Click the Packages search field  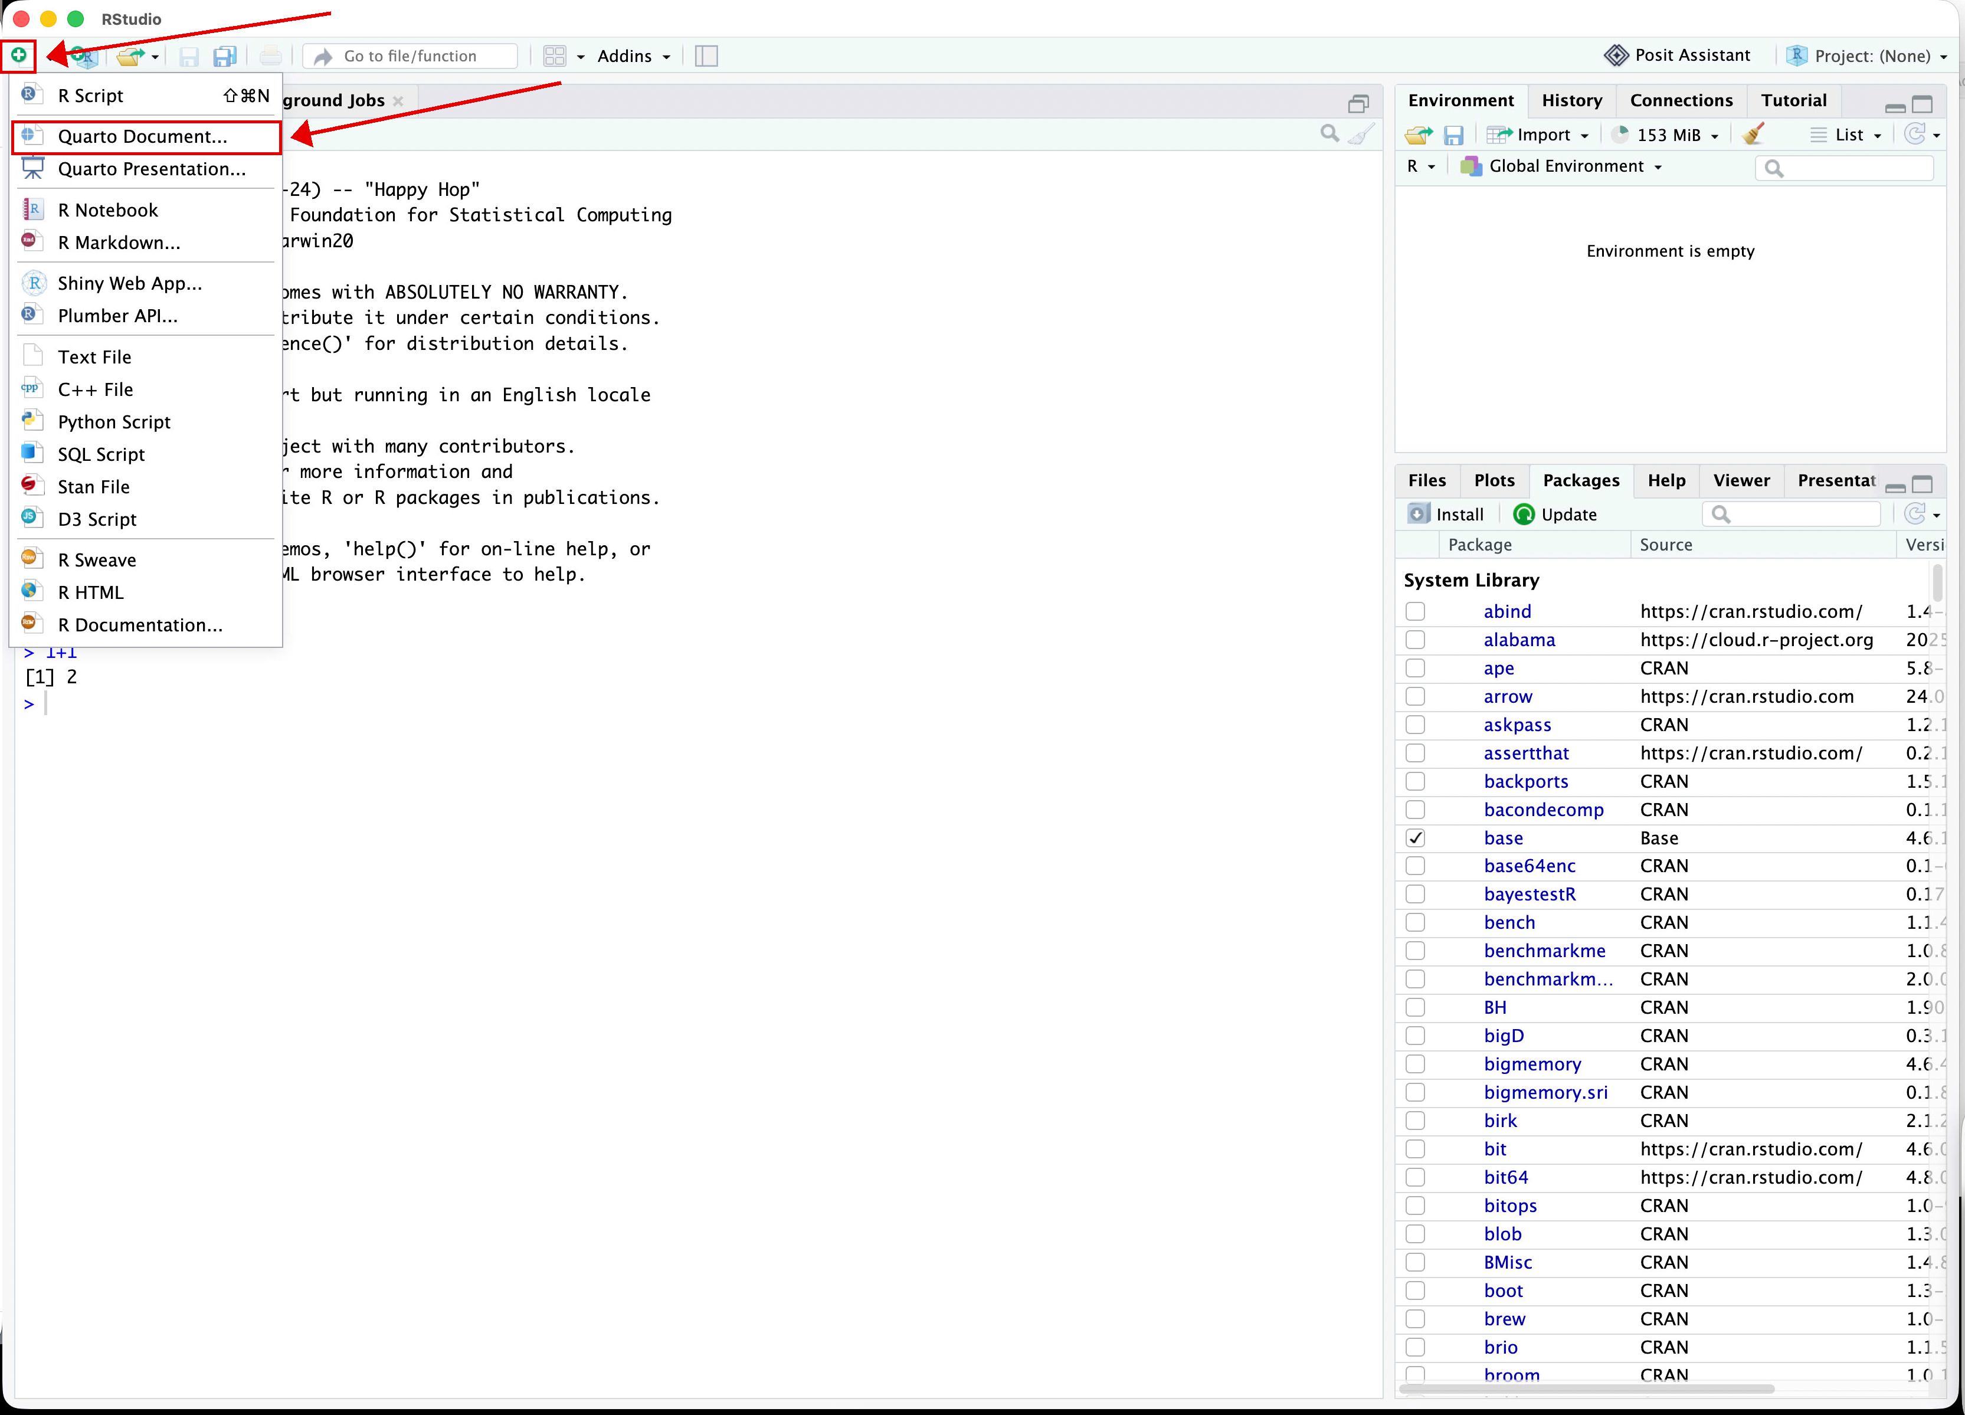[1791, 514]
